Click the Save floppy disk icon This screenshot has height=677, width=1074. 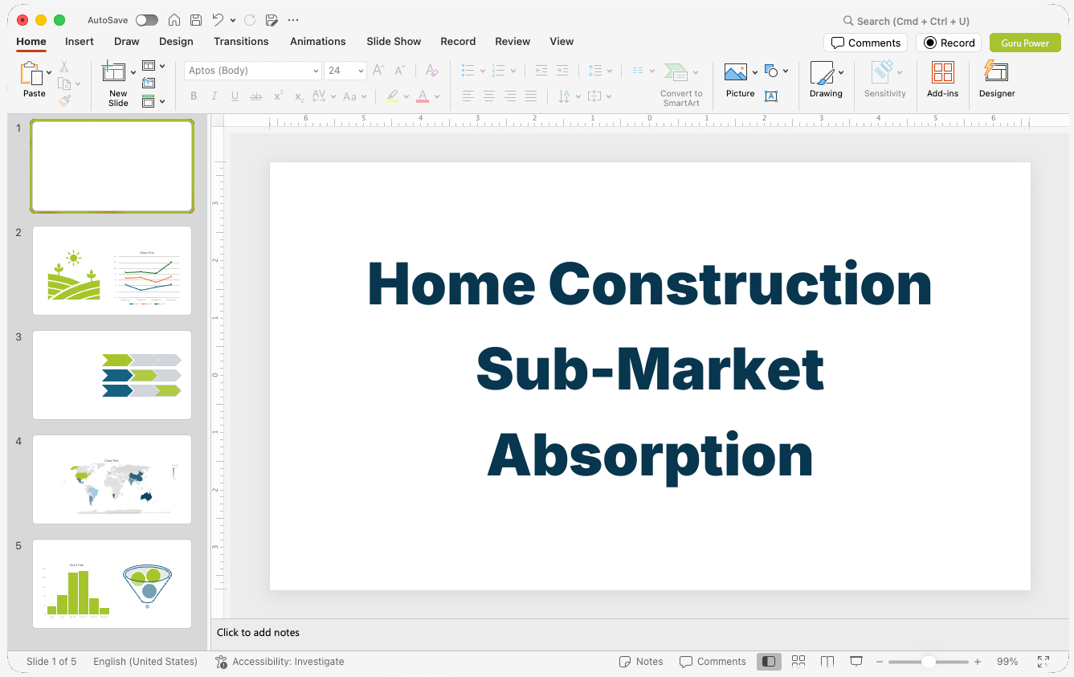(196, 20)
